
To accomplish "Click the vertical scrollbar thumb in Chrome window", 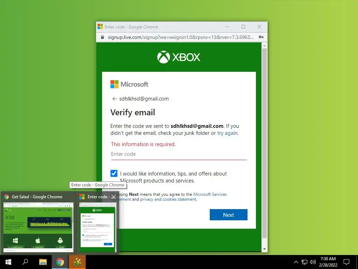I will (264, 143).
